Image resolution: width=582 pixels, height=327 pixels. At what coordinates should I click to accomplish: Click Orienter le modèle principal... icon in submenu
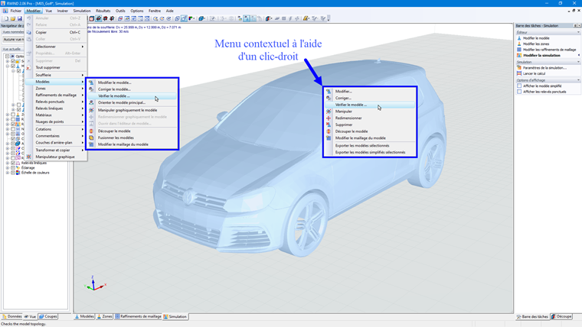[91, 102]
